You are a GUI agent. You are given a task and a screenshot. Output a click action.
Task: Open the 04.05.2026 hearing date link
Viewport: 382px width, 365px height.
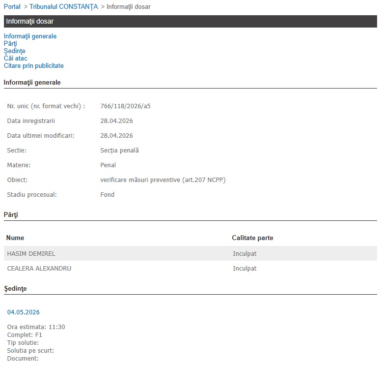click(23, 312)
